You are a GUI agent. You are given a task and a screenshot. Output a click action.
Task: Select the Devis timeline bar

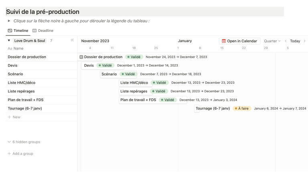(103, 65)
